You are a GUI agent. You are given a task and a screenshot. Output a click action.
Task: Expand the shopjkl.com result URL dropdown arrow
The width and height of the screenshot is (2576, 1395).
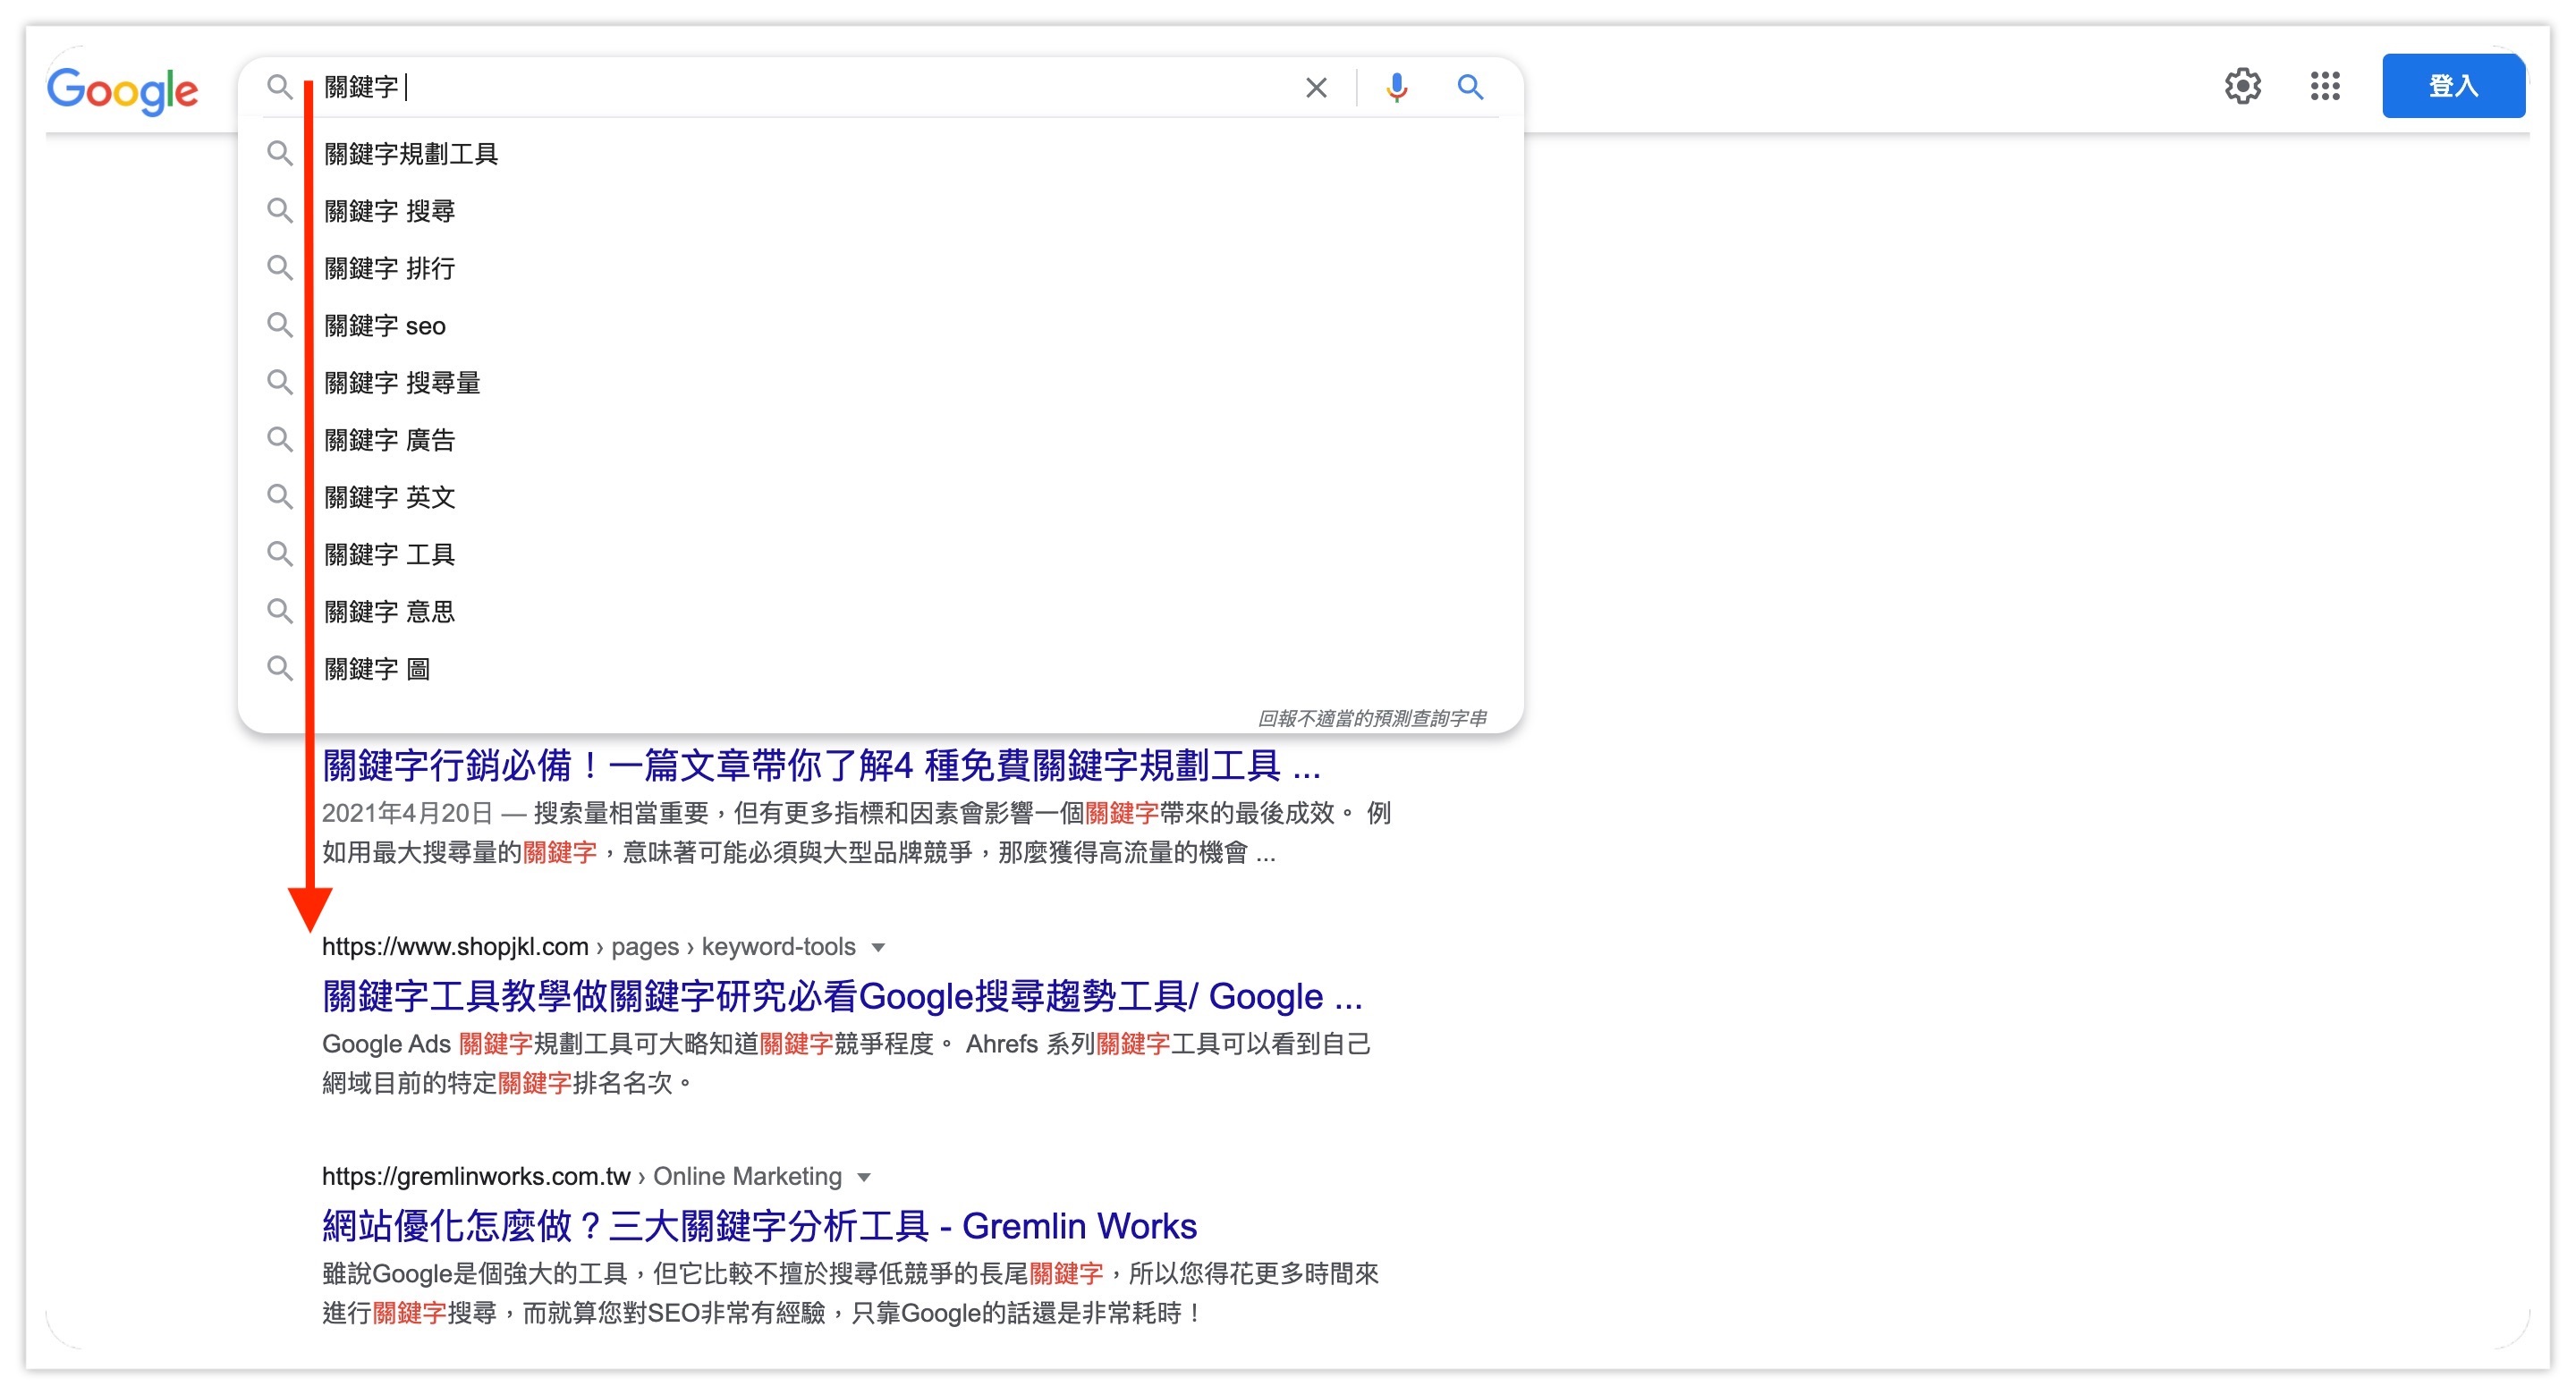point(878,947)
